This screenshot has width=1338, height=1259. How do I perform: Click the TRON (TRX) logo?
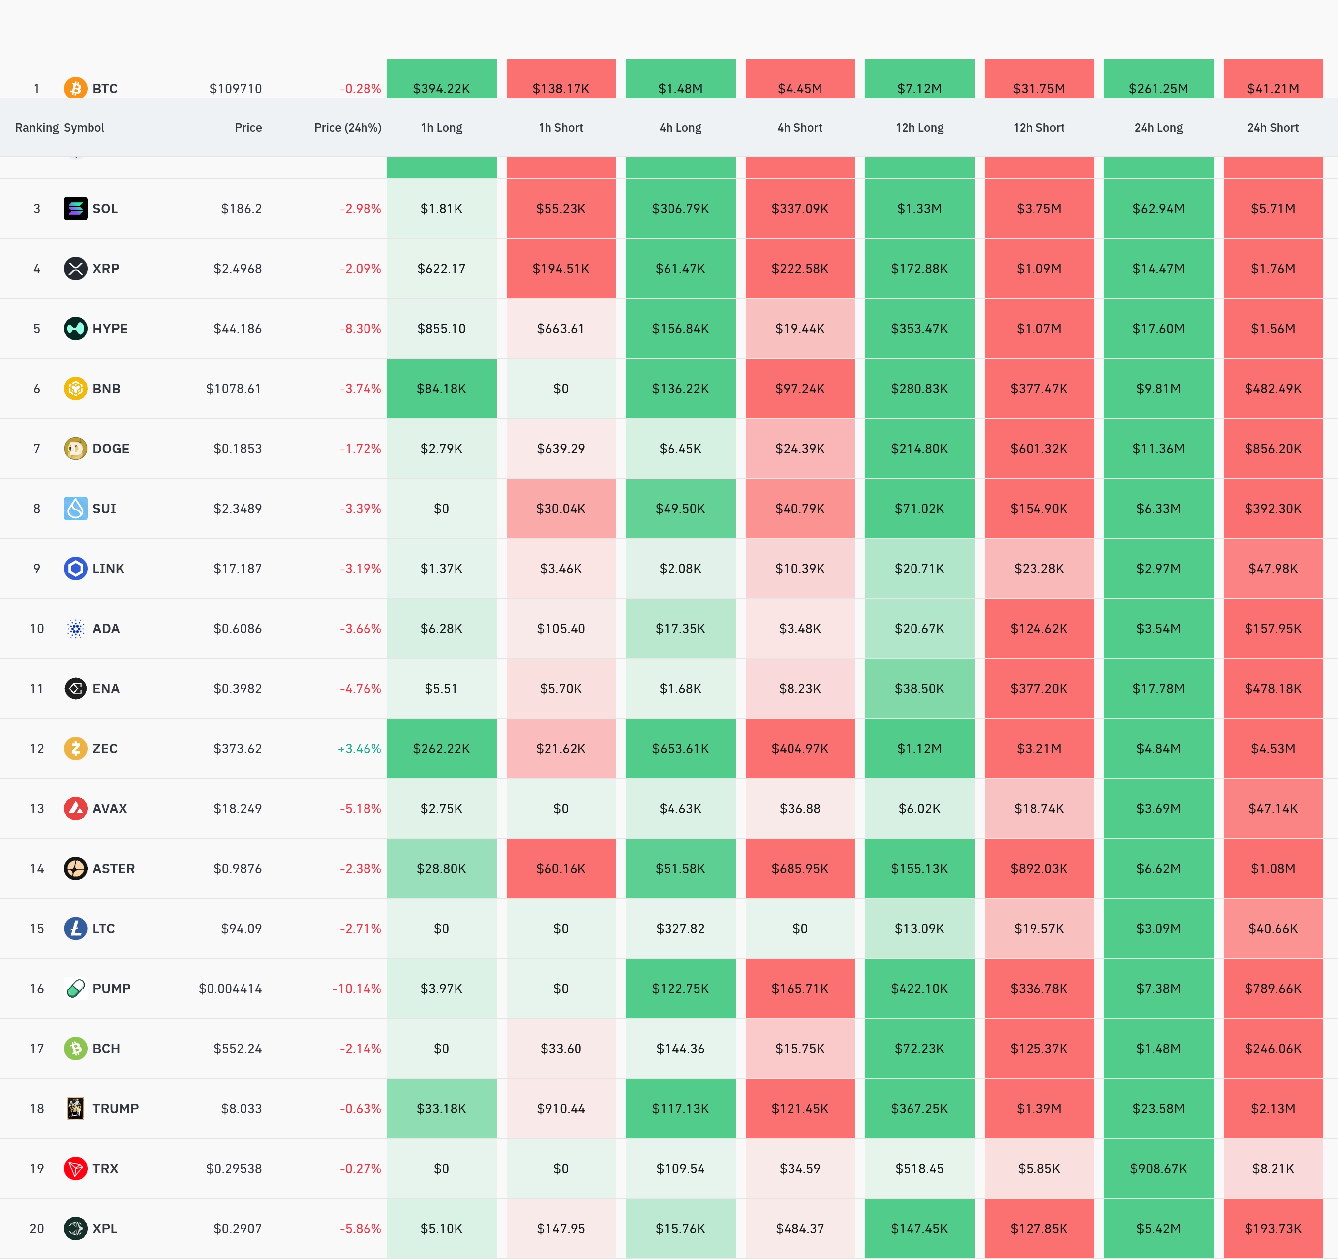click(x=75, y=1168)
